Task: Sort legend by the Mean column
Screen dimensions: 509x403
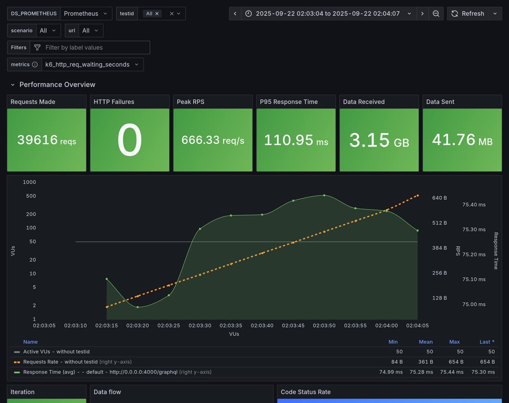Action: (x=425, y=342)
